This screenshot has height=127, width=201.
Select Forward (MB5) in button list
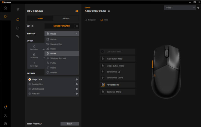click(x=117, y=85)
